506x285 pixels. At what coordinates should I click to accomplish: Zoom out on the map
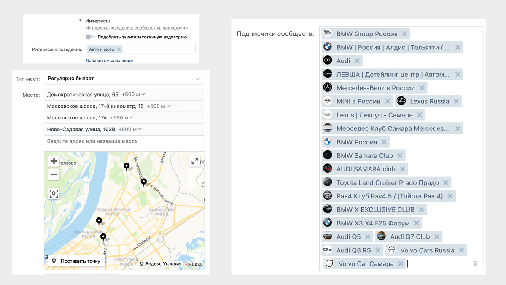54,174
